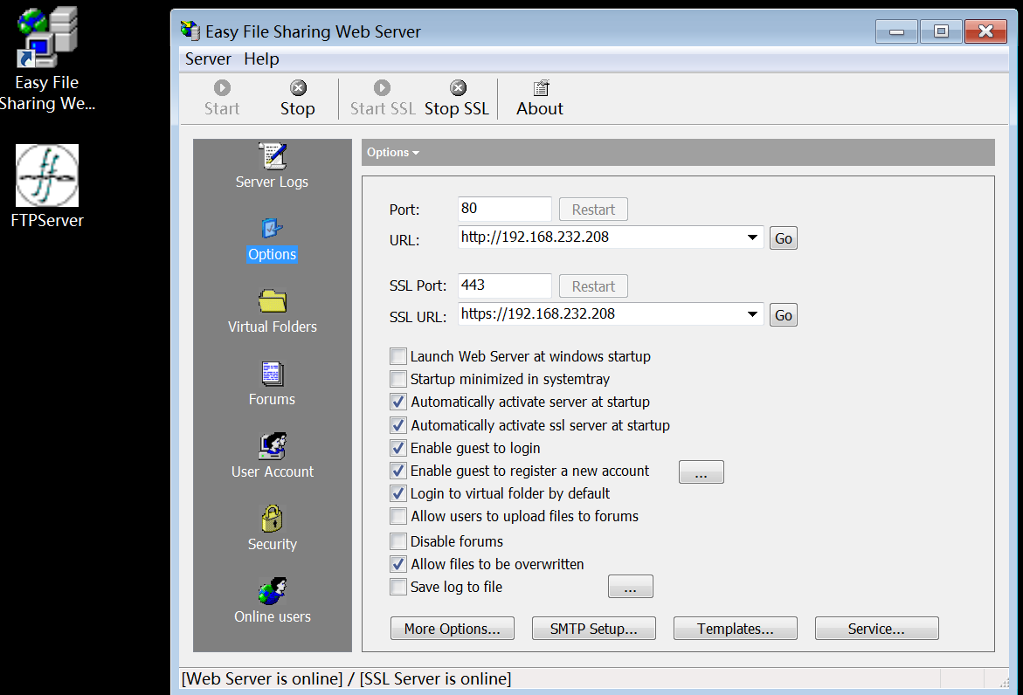
Task: Uncheck Automatically activate ssl server at startup
Action: click(x=398, y=425)
